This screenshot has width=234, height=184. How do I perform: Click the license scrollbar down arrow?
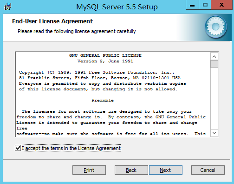214,133
